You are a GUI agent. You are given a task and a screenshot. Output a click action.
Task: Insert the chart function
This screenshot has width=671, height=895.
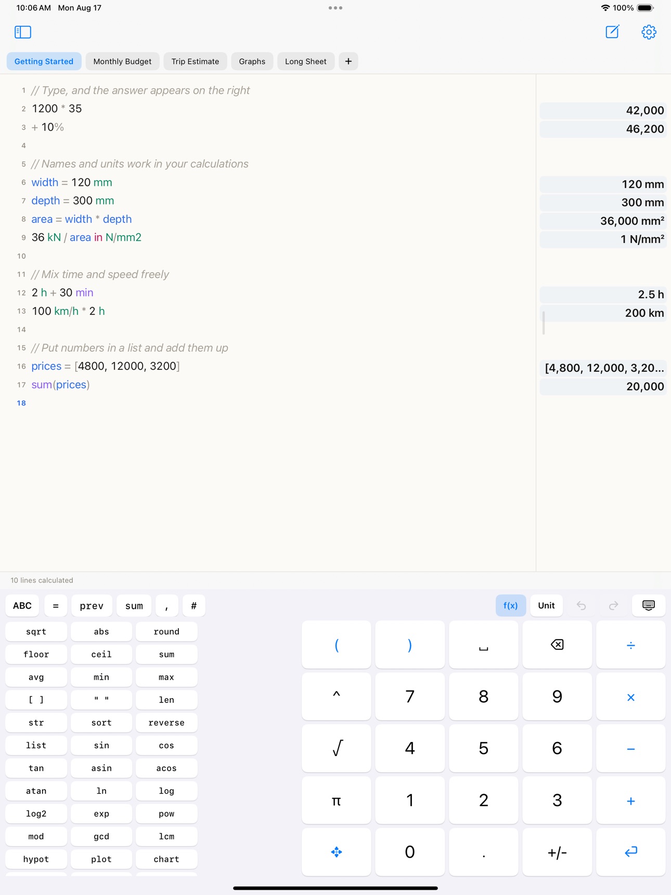tap(166, 859)
